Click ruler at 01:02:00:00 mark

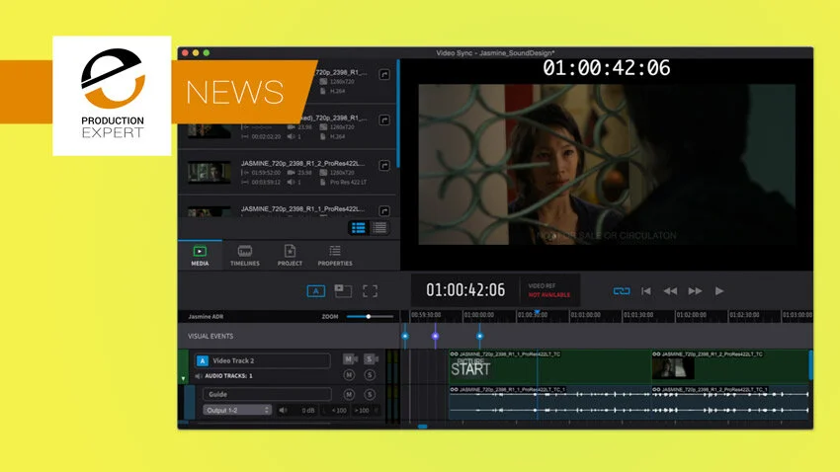click(691, 315)
